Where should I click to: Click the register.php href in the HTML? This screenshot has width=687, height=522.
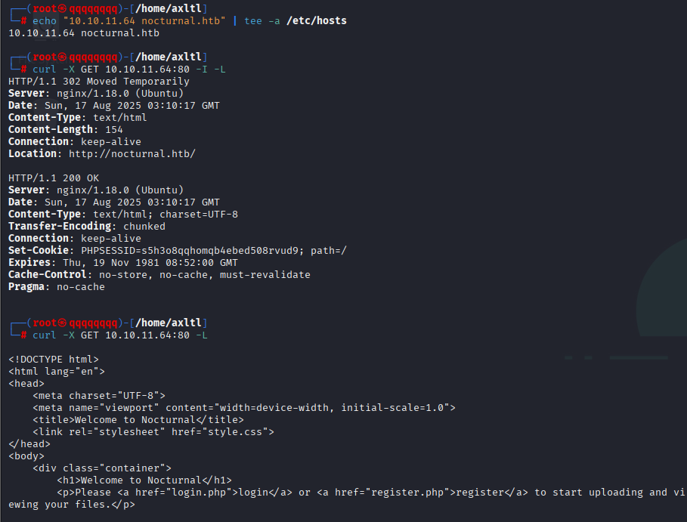(410, 492)
